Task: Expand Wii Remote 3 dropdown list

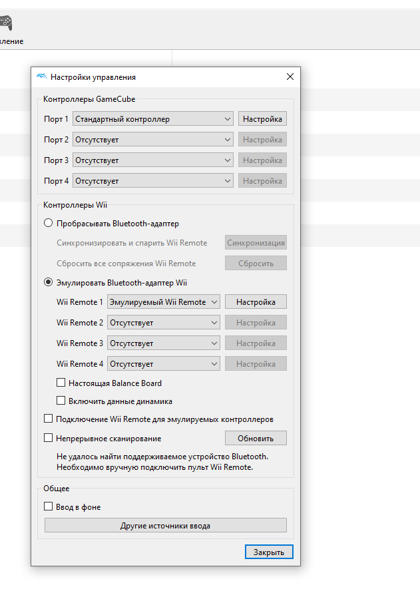Action: [x=164, y=343]
